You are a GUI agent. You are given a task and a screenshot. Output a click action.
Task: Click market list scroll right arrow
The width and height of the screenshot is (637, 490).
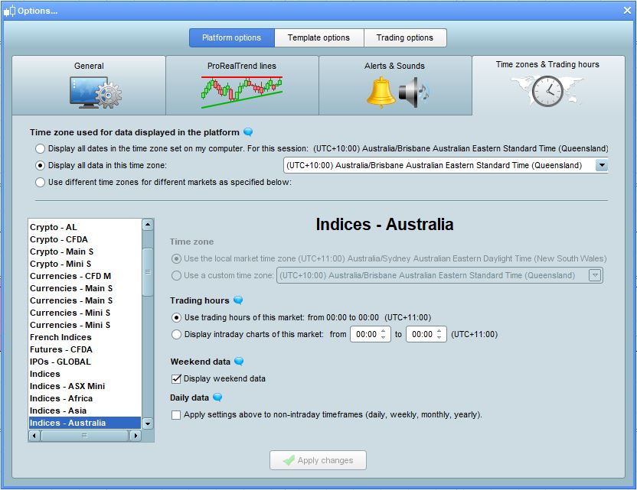(x=136, y=436)
